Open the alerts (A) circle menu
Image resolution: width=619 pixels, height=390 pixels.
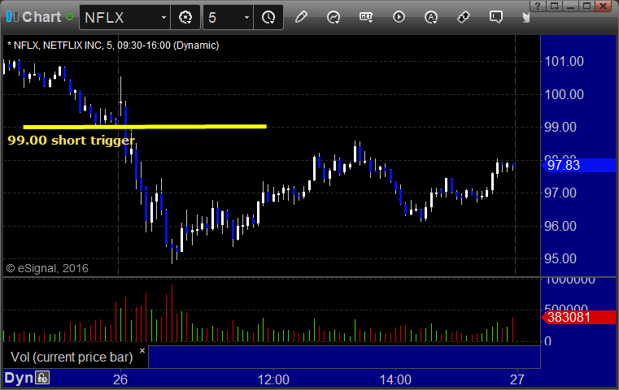coord(431,17)
